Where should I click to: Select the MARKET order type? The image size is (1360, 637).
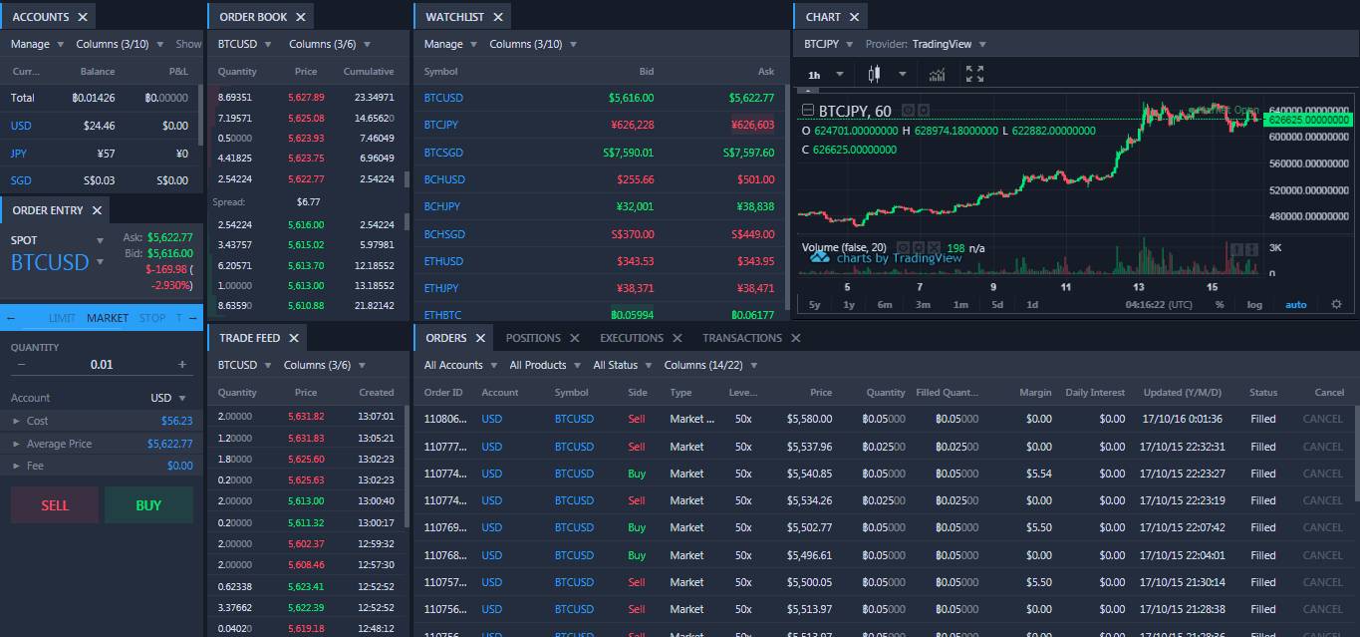(108, 318)
